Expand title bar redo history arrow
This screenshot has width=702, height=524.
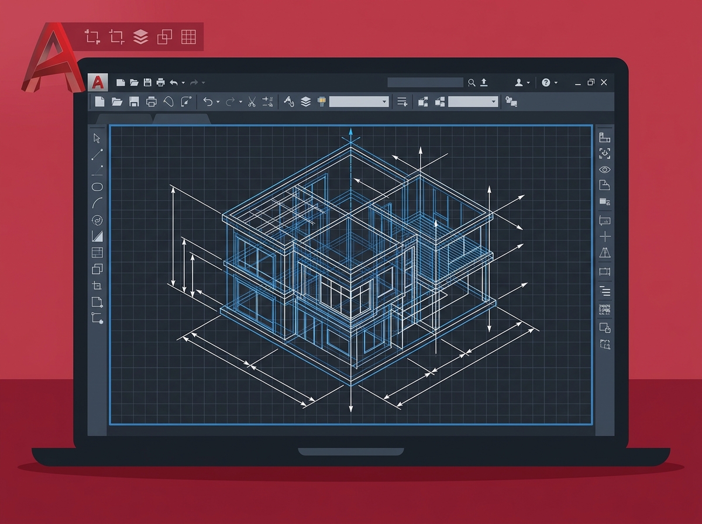coord(203,83)
